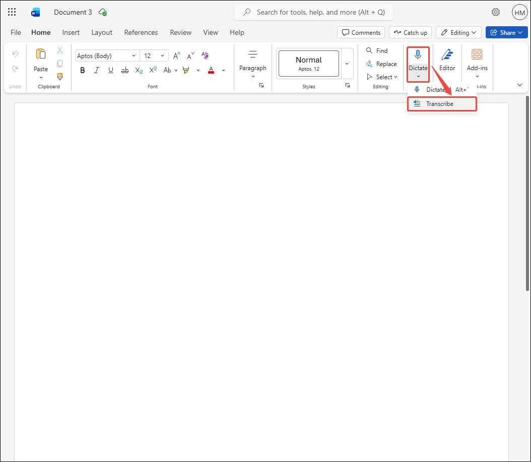Decrease font size with shrink icon
Screen dimensions: 531x462
click(190, 55)
